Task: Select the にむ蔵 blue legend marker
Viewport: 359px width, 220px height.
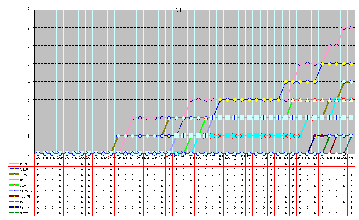Action: tap(14, 169)
